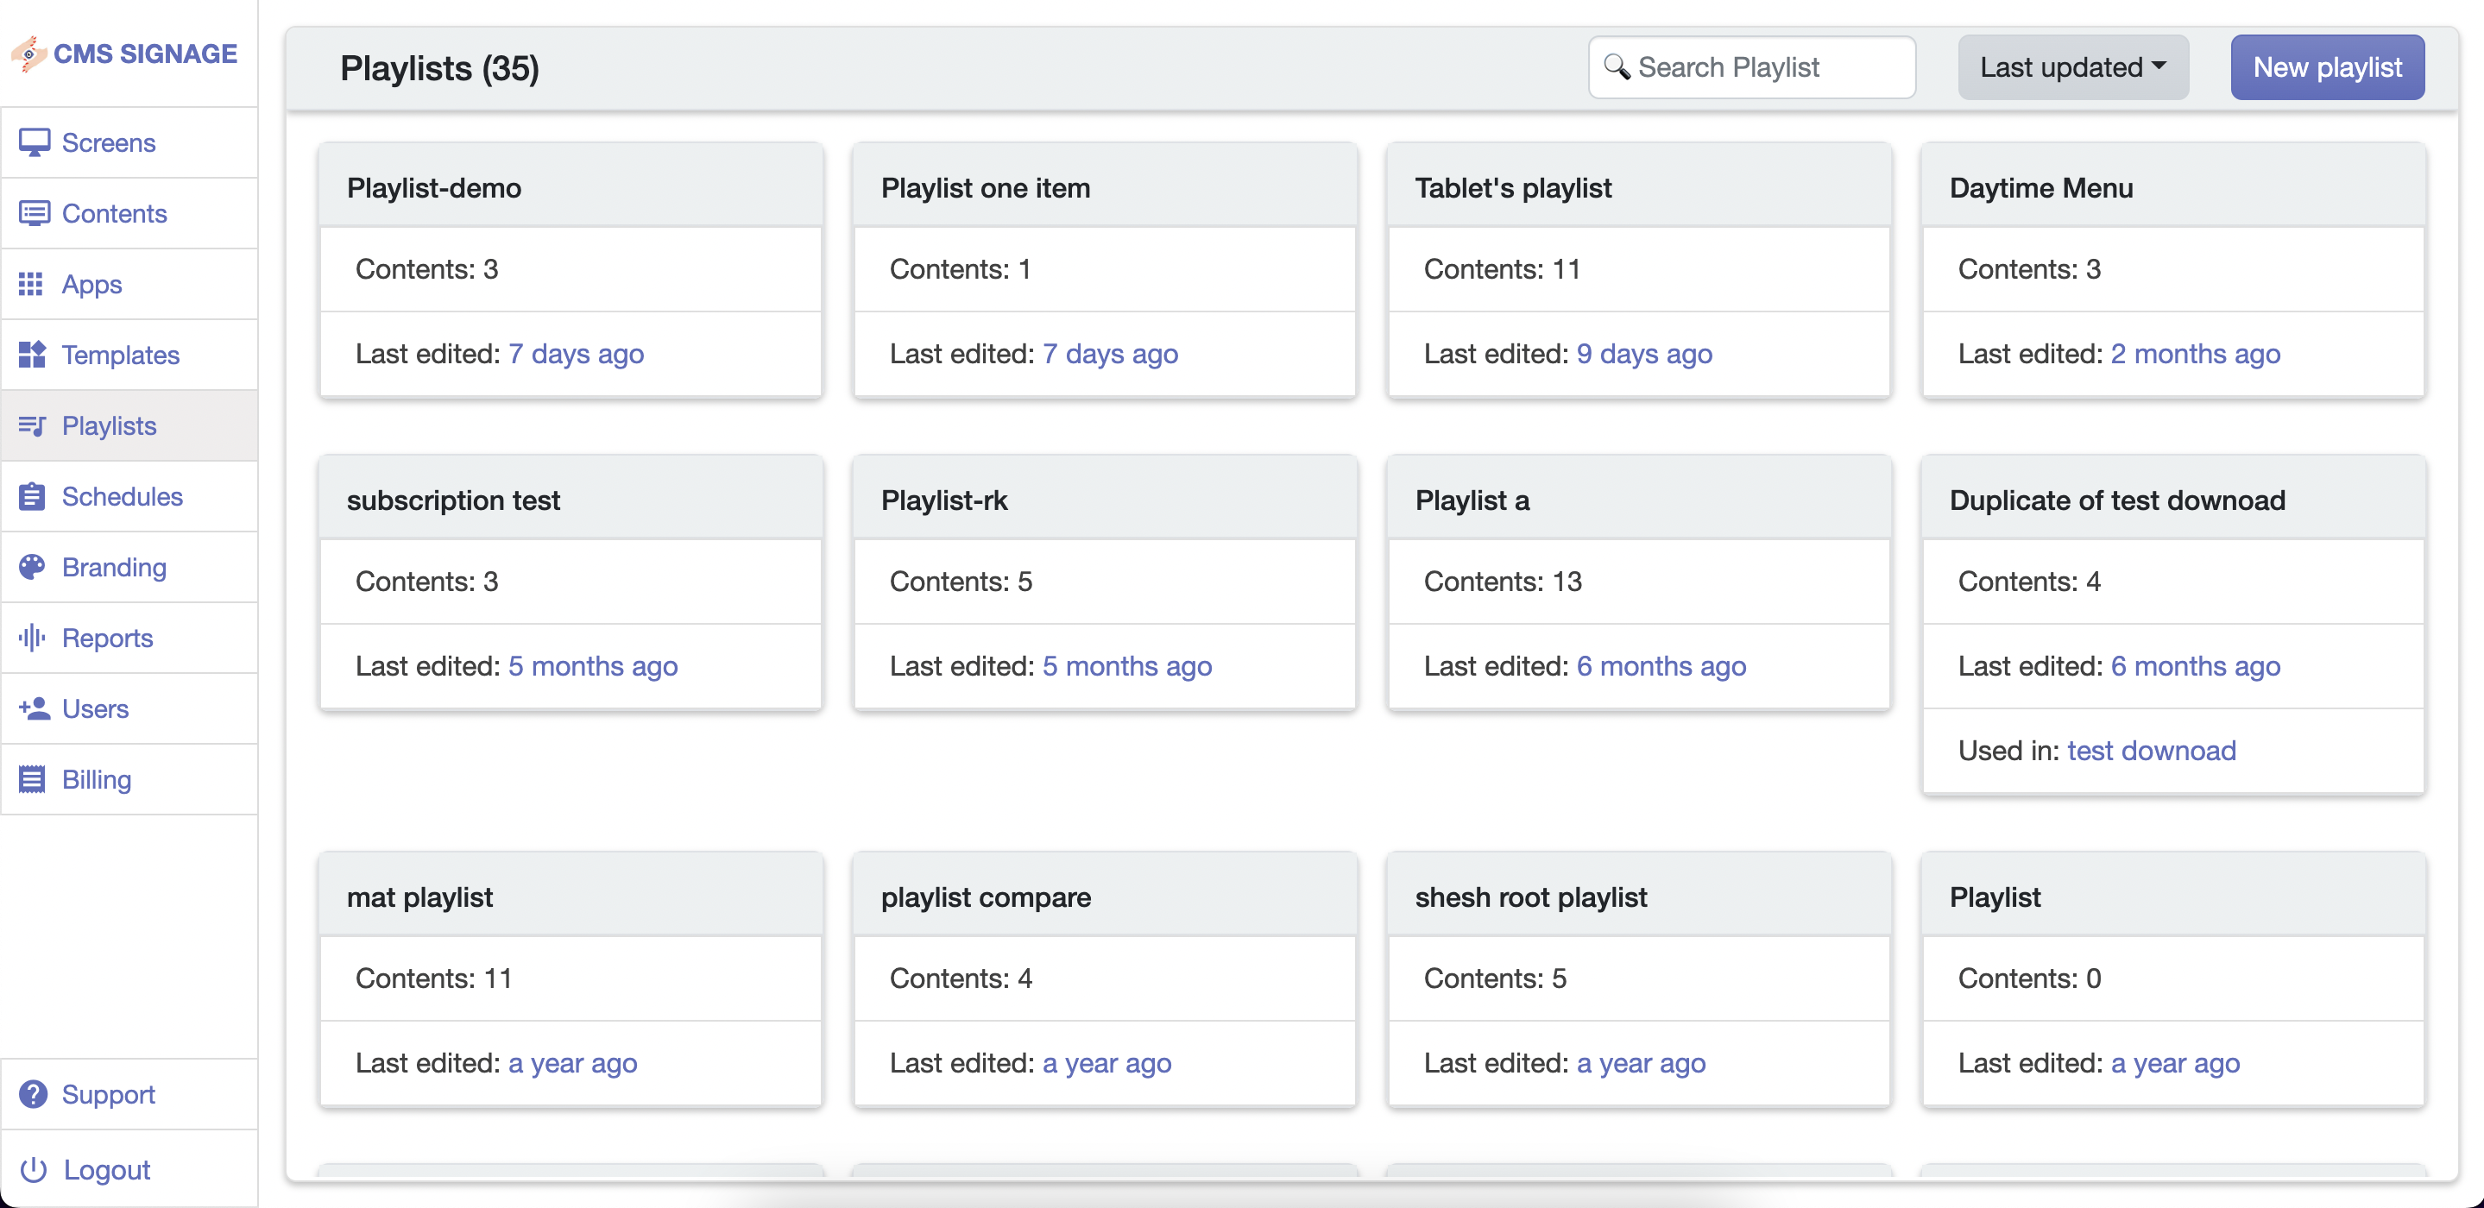Click the Billing receipt icon
This screenshot has width=2484, height=1208.
click(32, 779)
